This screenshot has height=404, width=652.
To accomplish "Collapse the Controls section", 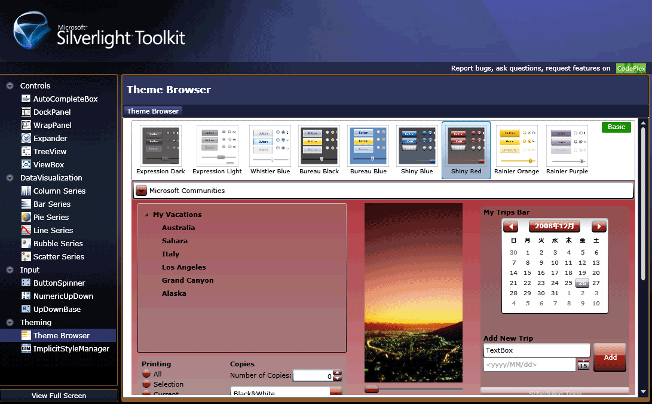I will click(x=10, y=86).
